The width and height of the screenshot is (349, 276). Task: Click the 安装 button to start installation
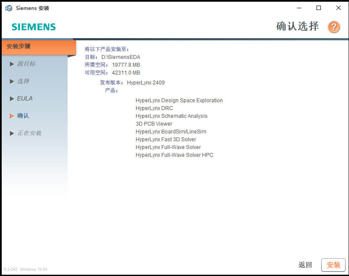click(x=333, y=265)
